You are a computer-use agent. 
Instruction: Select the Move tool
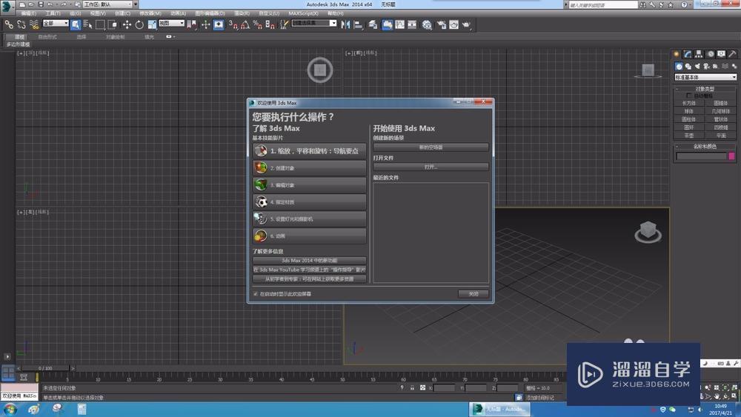[x=127, y=24]
